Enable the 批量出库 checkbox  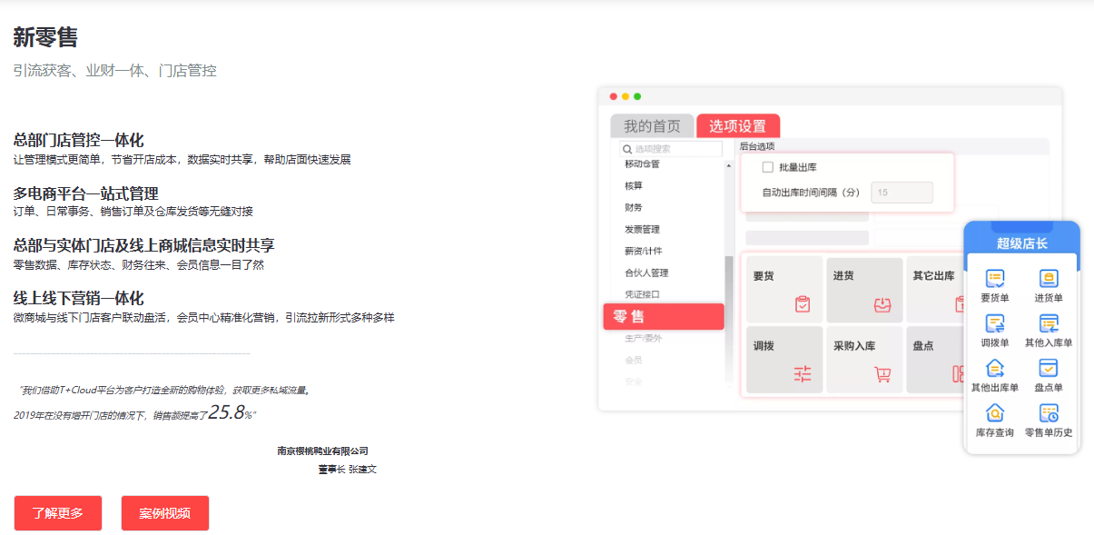[x=768, y=167]
